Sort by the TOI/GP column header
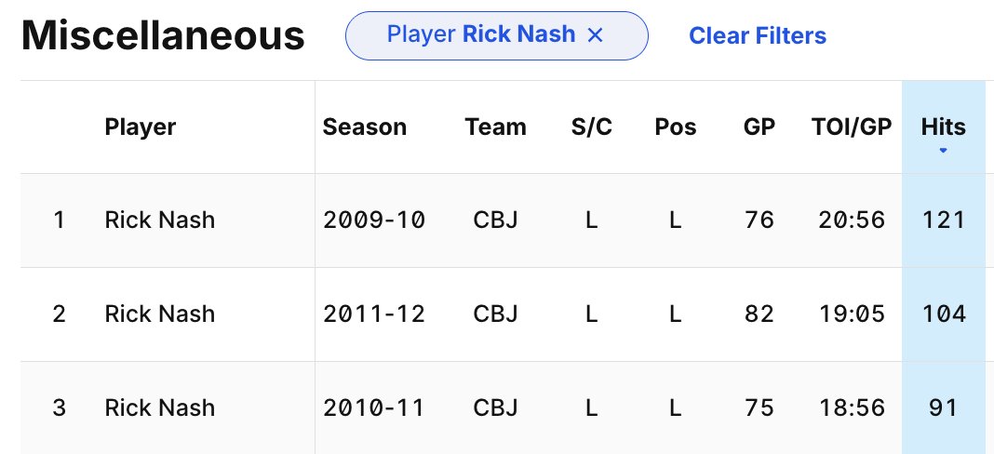Screen dimensions: 994x454 (852, 127)
